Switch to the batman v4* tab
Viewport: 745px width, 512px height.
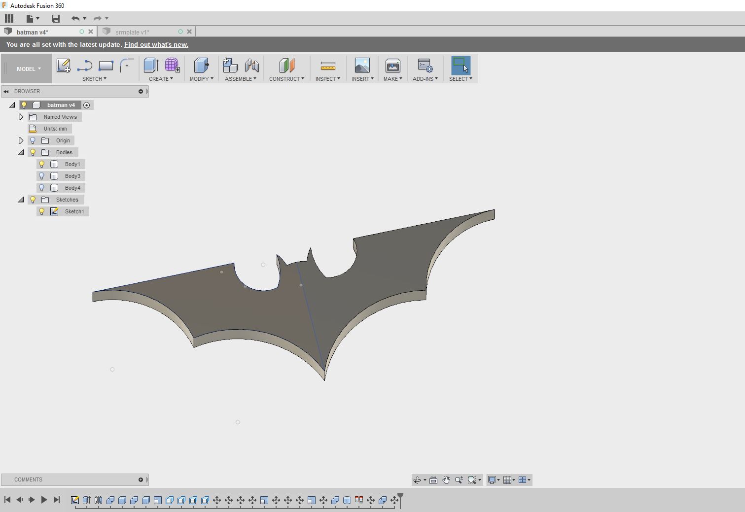point(33,32)
